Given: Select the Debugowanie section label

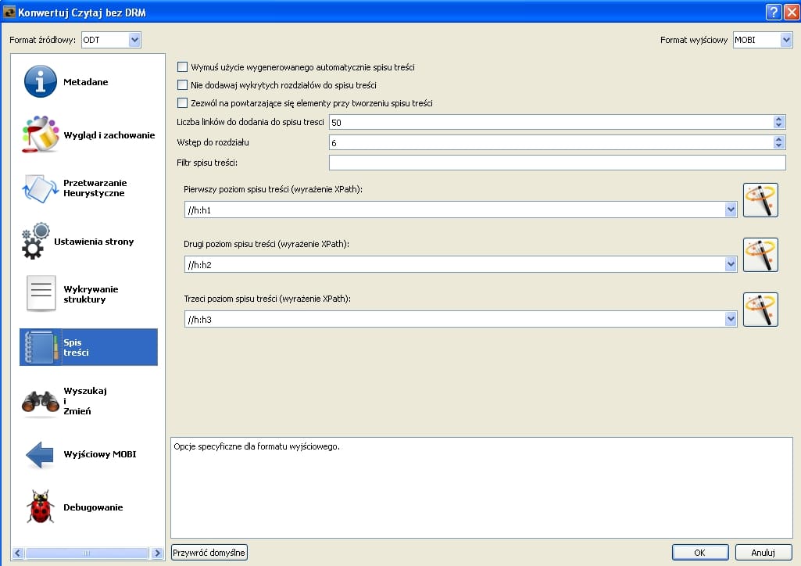Looking at the screenshot, I should [93, 507].
